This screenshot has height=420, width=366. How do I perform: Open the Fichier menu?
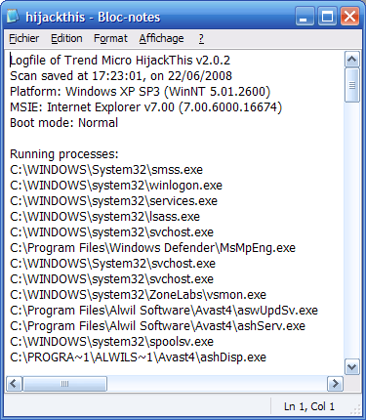pos(23,38)
